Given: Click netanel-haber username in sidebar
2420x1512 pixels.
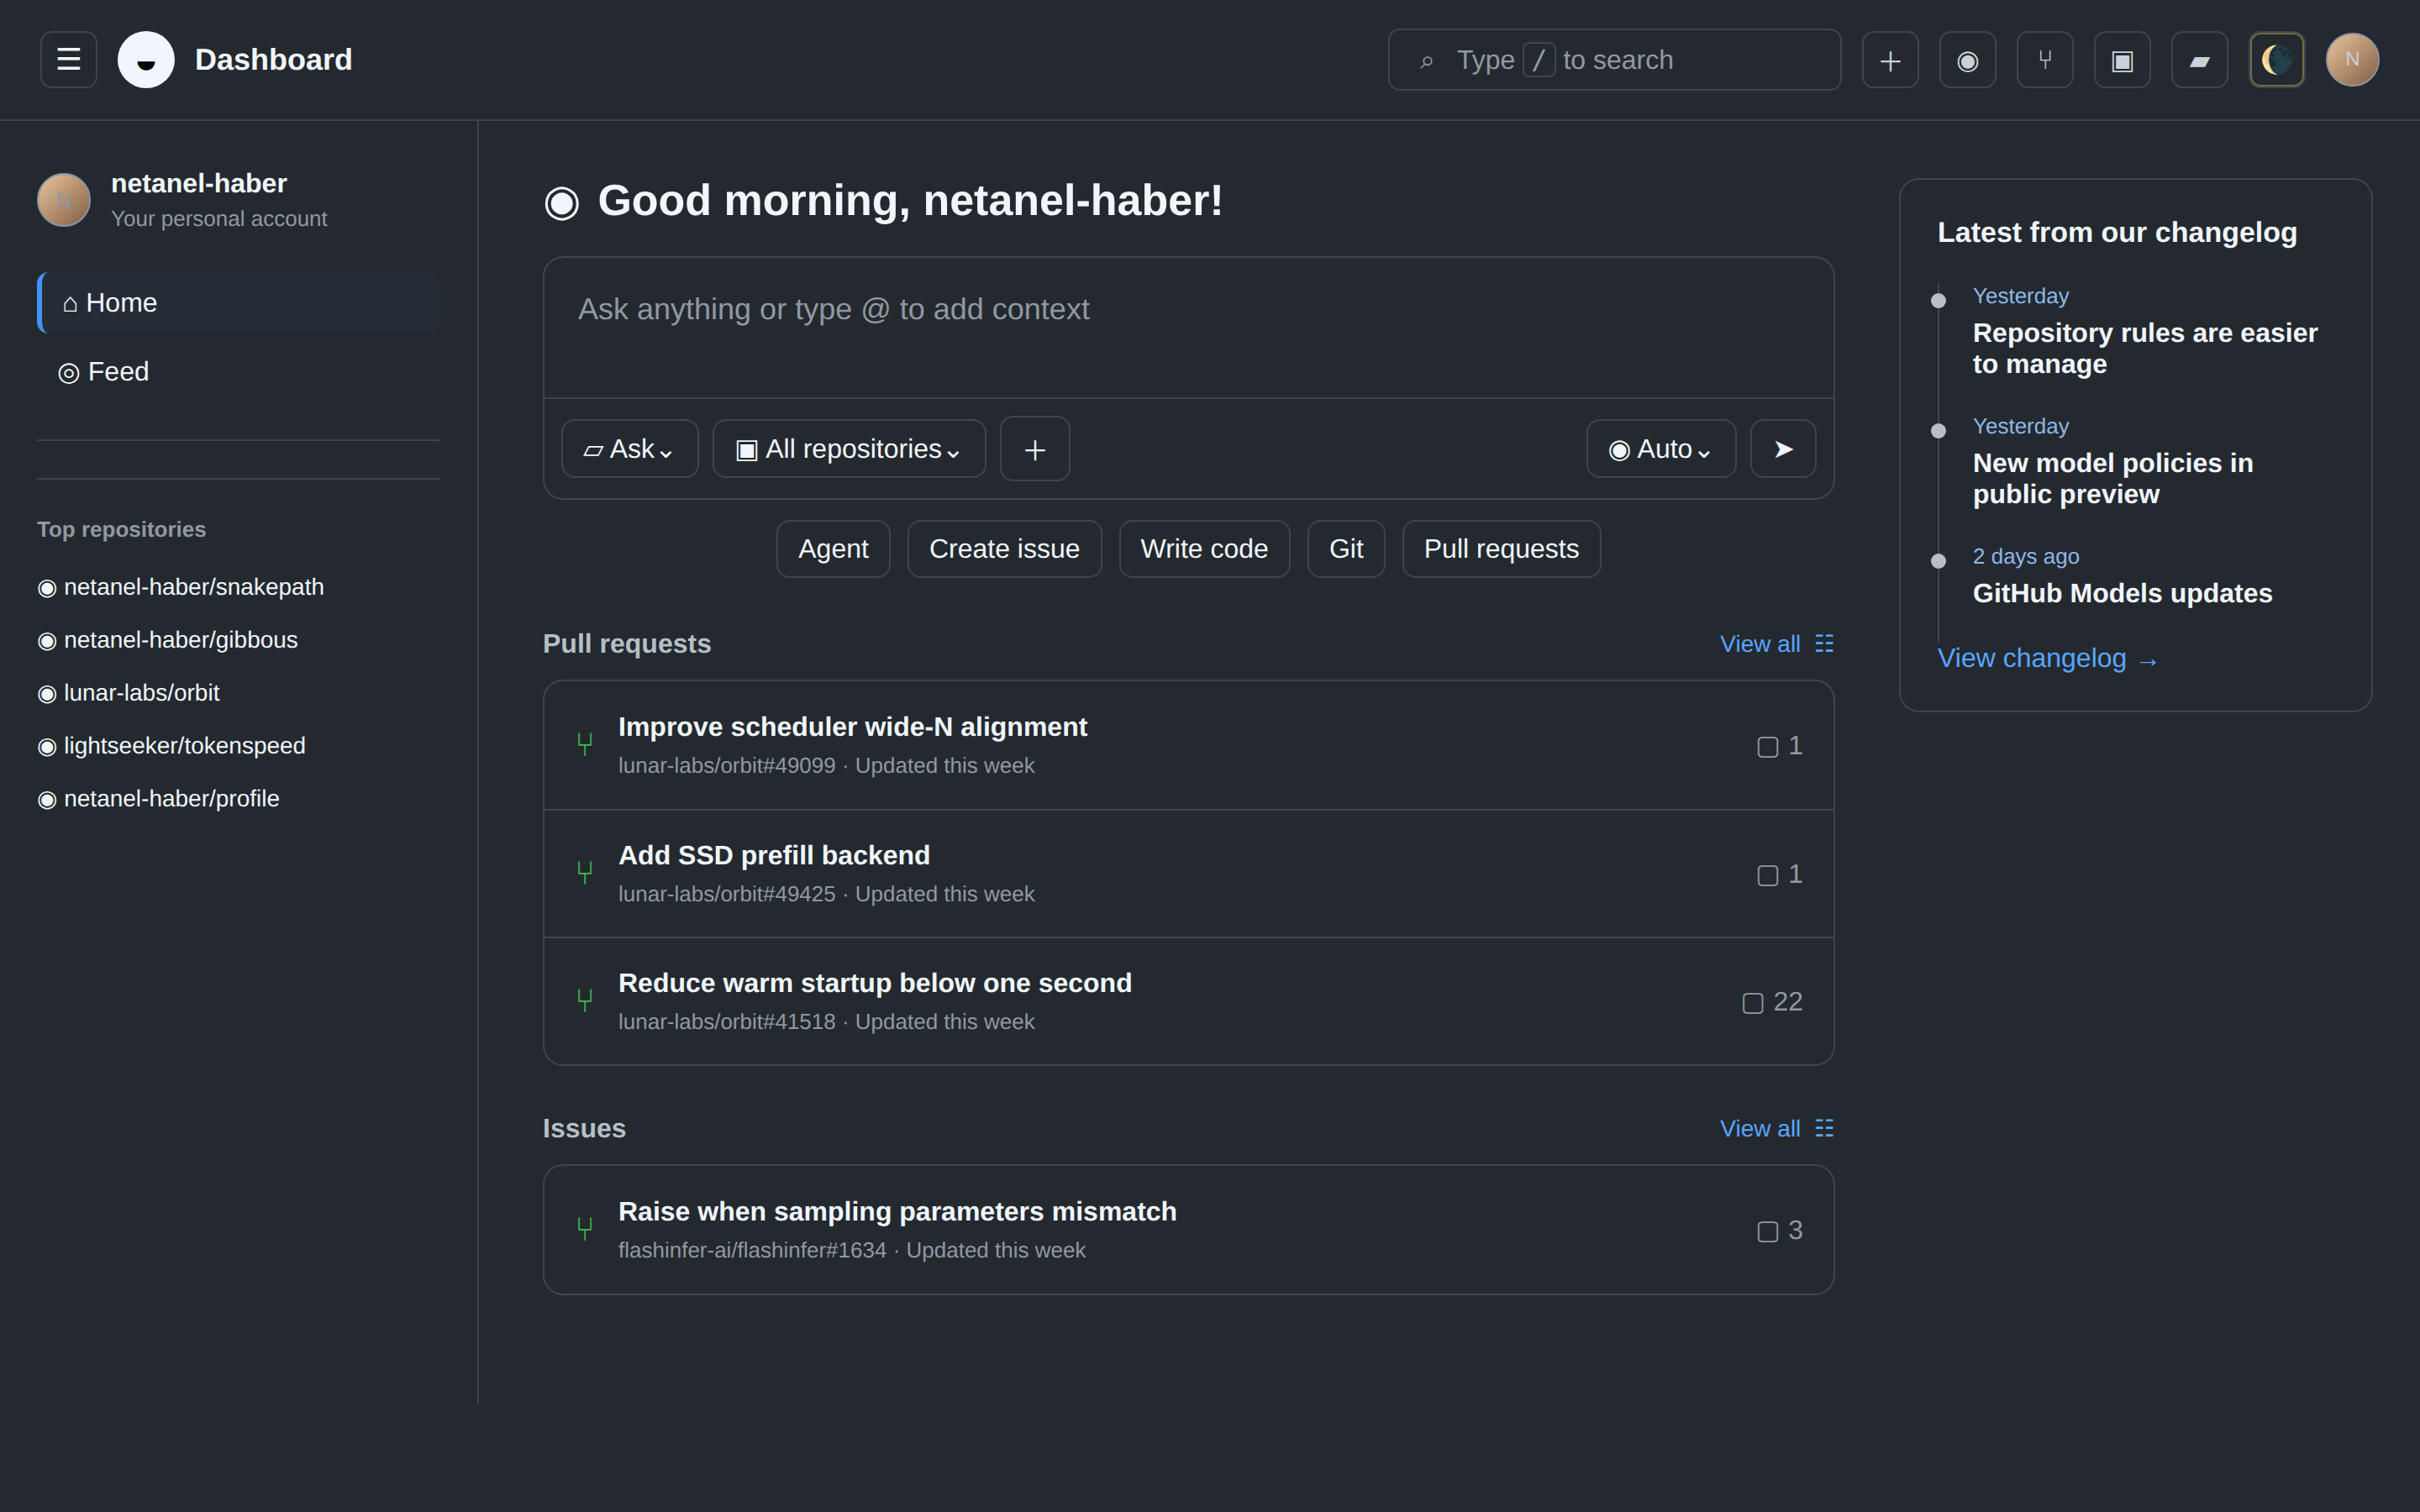Looking at the screenshot, I should tap(199, 184).
